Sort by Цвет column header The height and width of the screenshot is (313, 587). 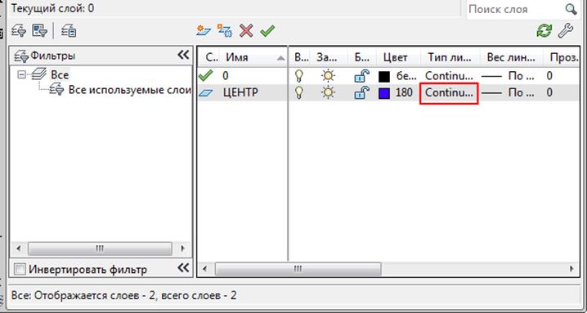click(399, 58)
